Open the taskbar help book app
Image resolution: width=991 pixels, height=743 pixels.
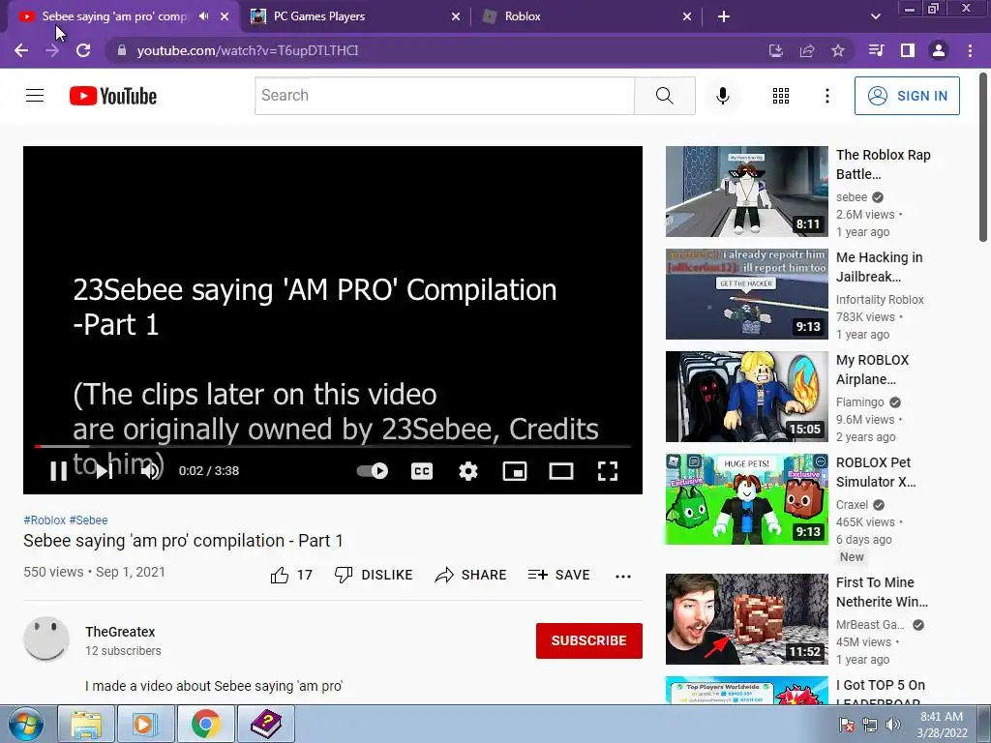coord(266,724)
